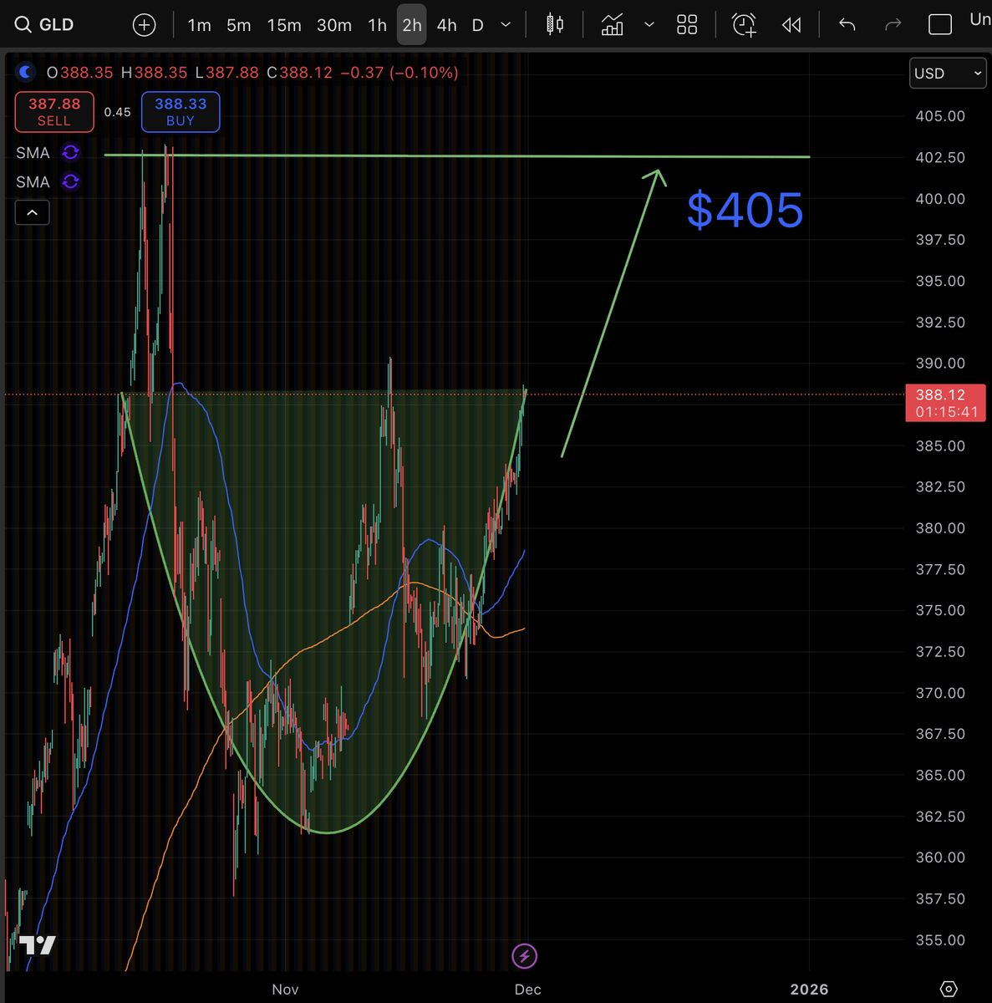Collapse the indicator legend with caret button

coord(32,212)
